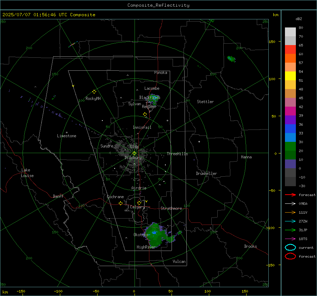This screenshot has height=296, width=317.
Task: Click the red forecast arrow legend
Action: point(290,195)
